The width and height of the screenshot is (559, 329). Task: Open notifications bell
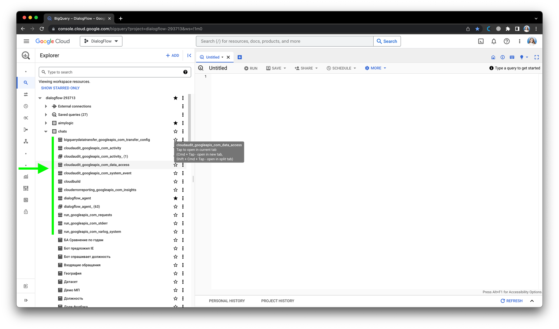494,41
